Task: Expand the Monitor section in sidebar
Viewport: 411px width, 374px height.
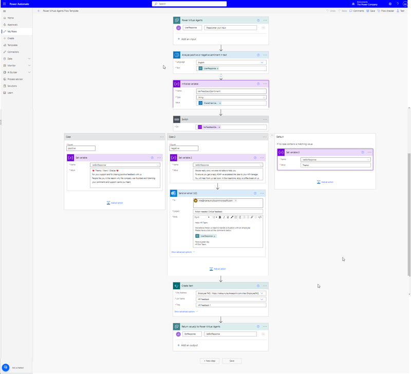Action: tap(29, 66)
